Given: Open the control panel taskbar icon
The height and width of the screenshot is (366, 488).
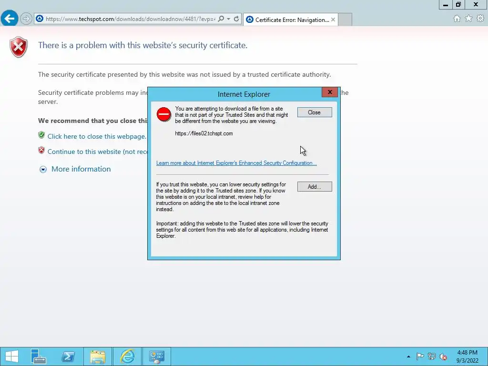Looking at the screenshot, I should tap(156, 356).
